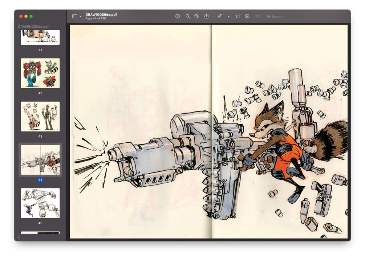Expand the highlight color options chevron
Viewport: 365px width, 260px height.
228,17
